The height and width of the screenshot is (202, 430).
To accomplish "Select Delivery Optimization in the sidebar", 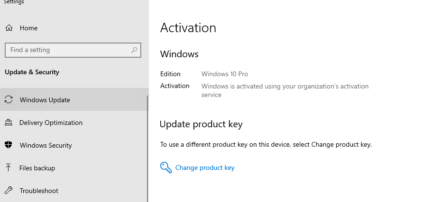I will pyautogui.click(x=51, y=123).
